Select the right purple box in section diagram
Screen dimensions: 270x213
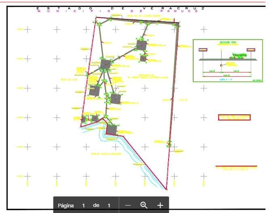pyautogui.click(x=251, y=50)
